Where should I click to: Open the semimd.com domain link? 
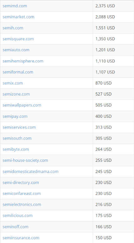(15, 6)
